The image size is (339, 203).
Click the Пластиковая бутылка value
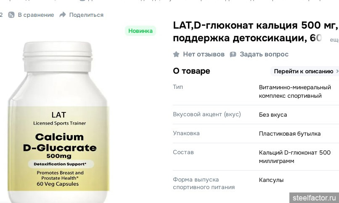point(290,134)
